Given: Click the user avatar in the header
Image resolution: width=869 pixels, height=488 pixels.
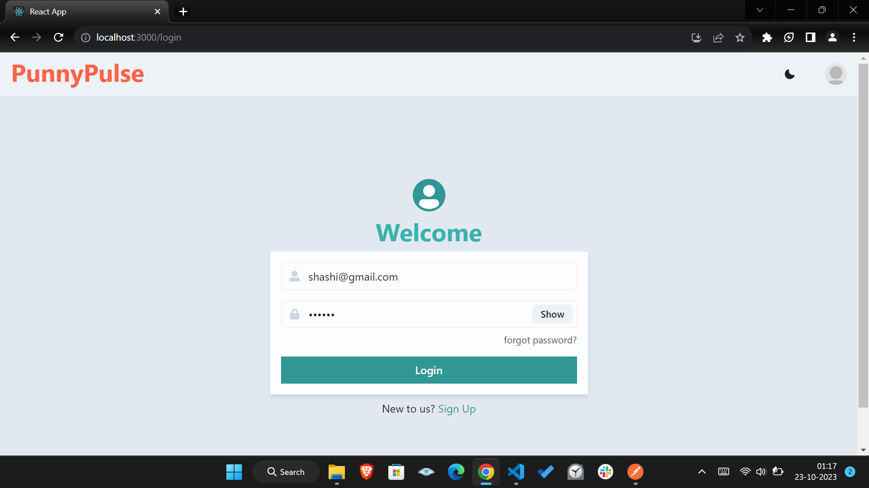Looking at the screenshot, I should pyautogui.click(x=836, y=74).
